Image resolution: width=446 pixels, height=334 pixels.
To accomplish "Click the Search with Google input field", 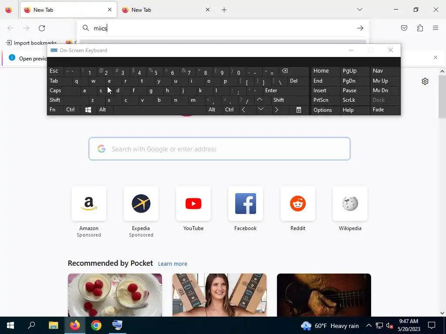I will [220, 149].
